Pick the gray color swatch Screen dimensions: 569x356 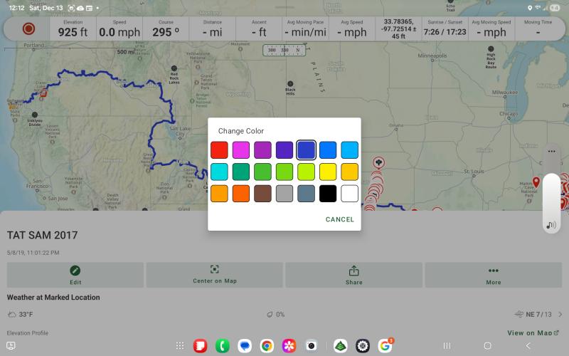(x=284, y=194)
